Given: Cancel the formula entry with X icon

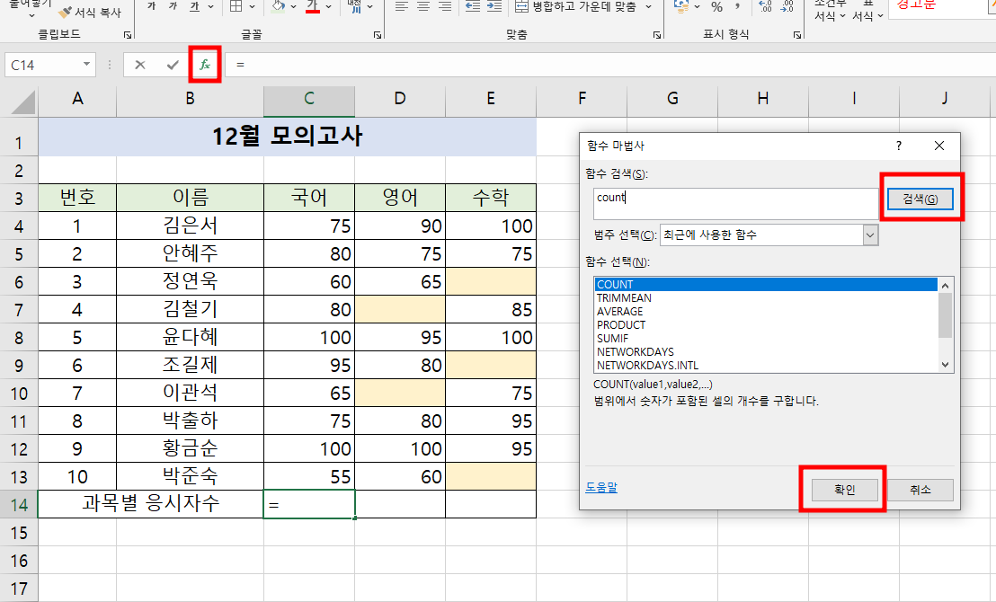Looking at the screenshot, I should 139,65.
